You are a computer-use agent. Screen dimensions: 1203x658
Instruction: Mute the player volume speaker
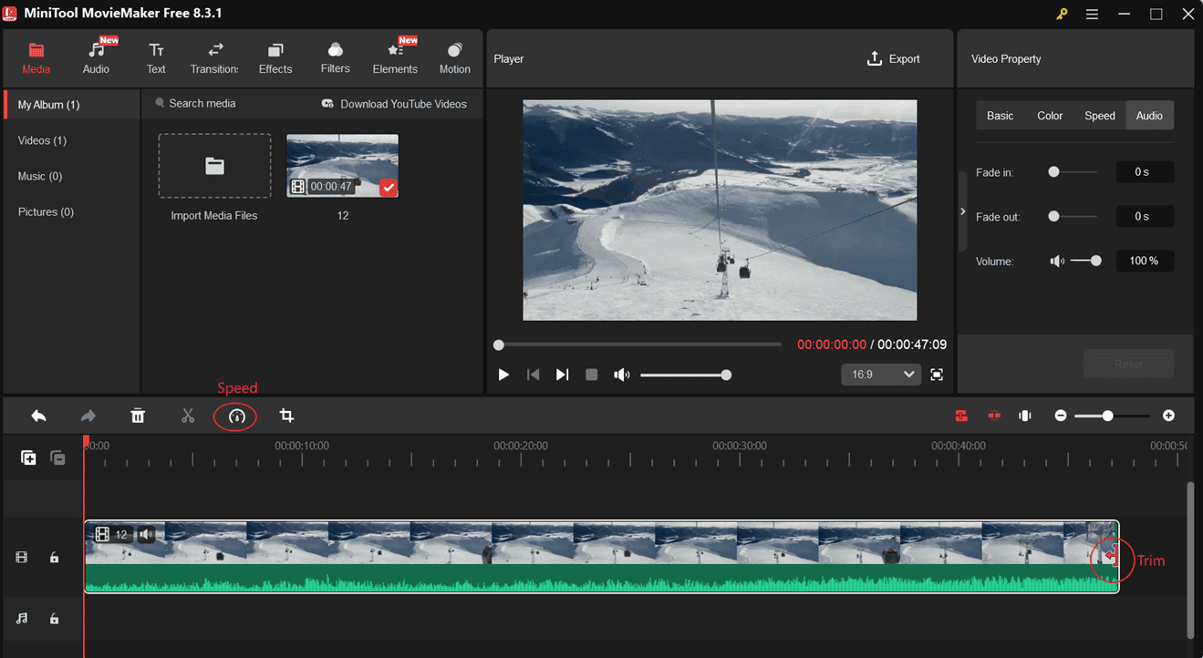coord(621,375)
